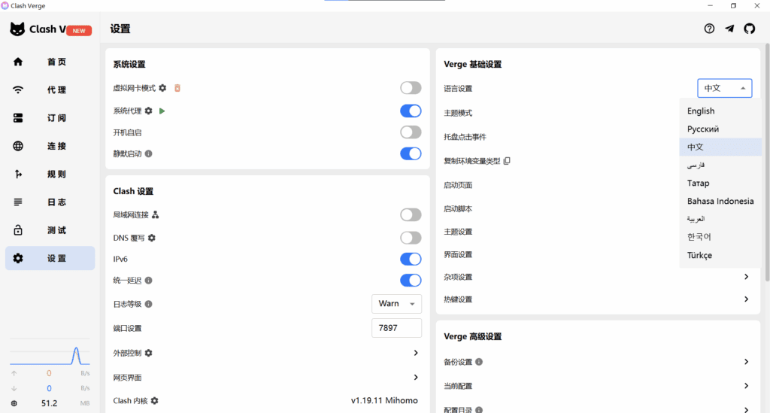Click the gear icon next to 系统代理
770x413 pixels.
(149, 111)
